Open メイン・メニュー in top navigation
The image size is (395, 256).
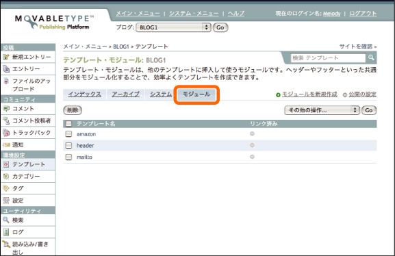click(x=138, y=14)
